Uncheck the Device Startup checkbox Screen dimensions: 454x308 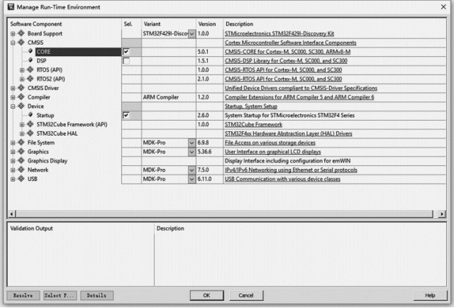126,115
